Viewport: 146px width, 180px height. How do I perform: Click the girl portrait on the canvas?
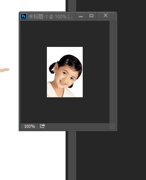point(65,72)
